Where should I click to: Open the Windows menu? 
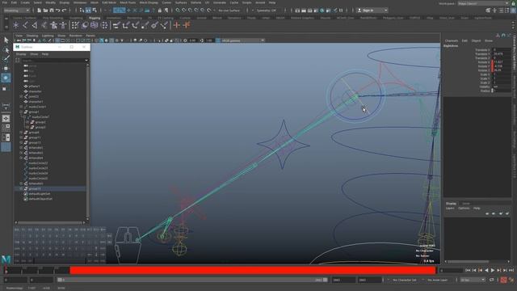80,2
